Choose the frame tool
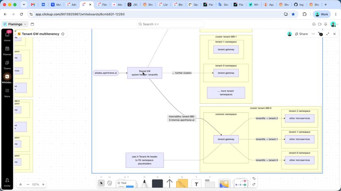341x191 pixels. (x=210, y=184)
